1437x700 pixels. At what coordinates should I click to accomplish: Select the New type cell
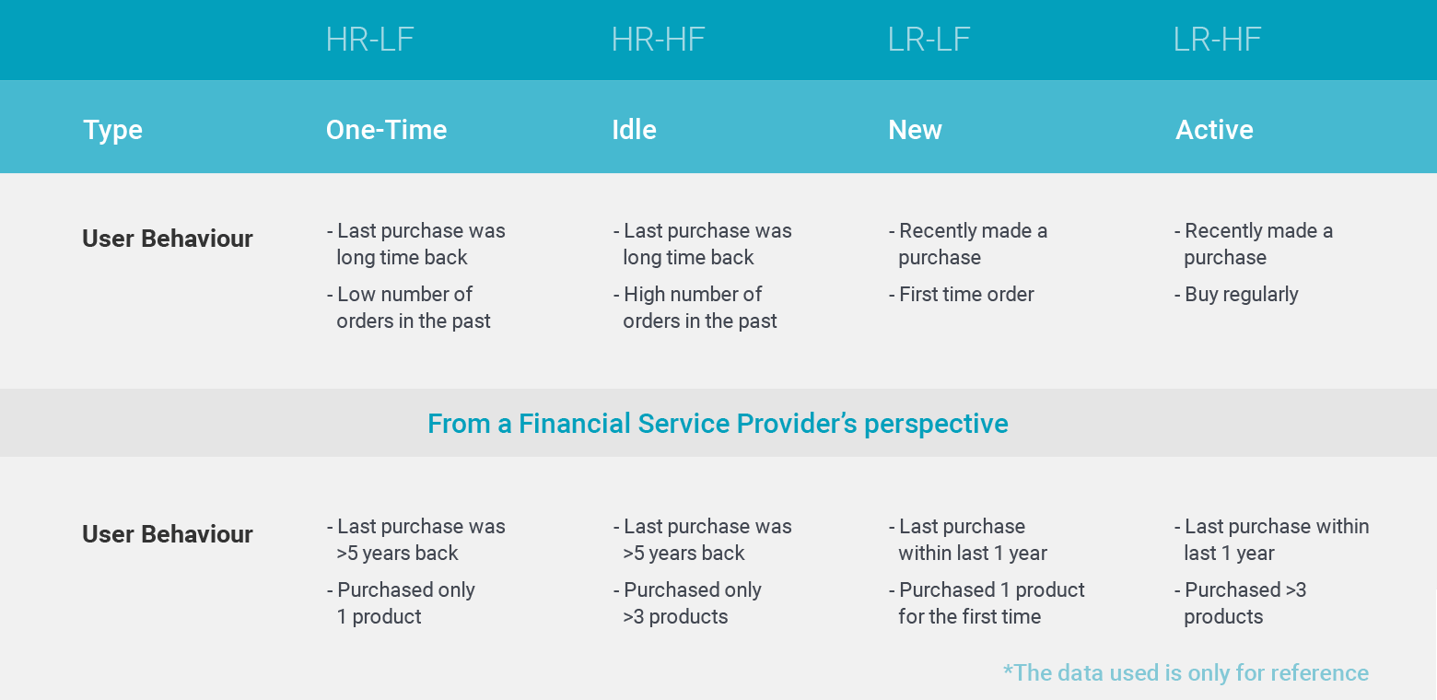(915, 130)
